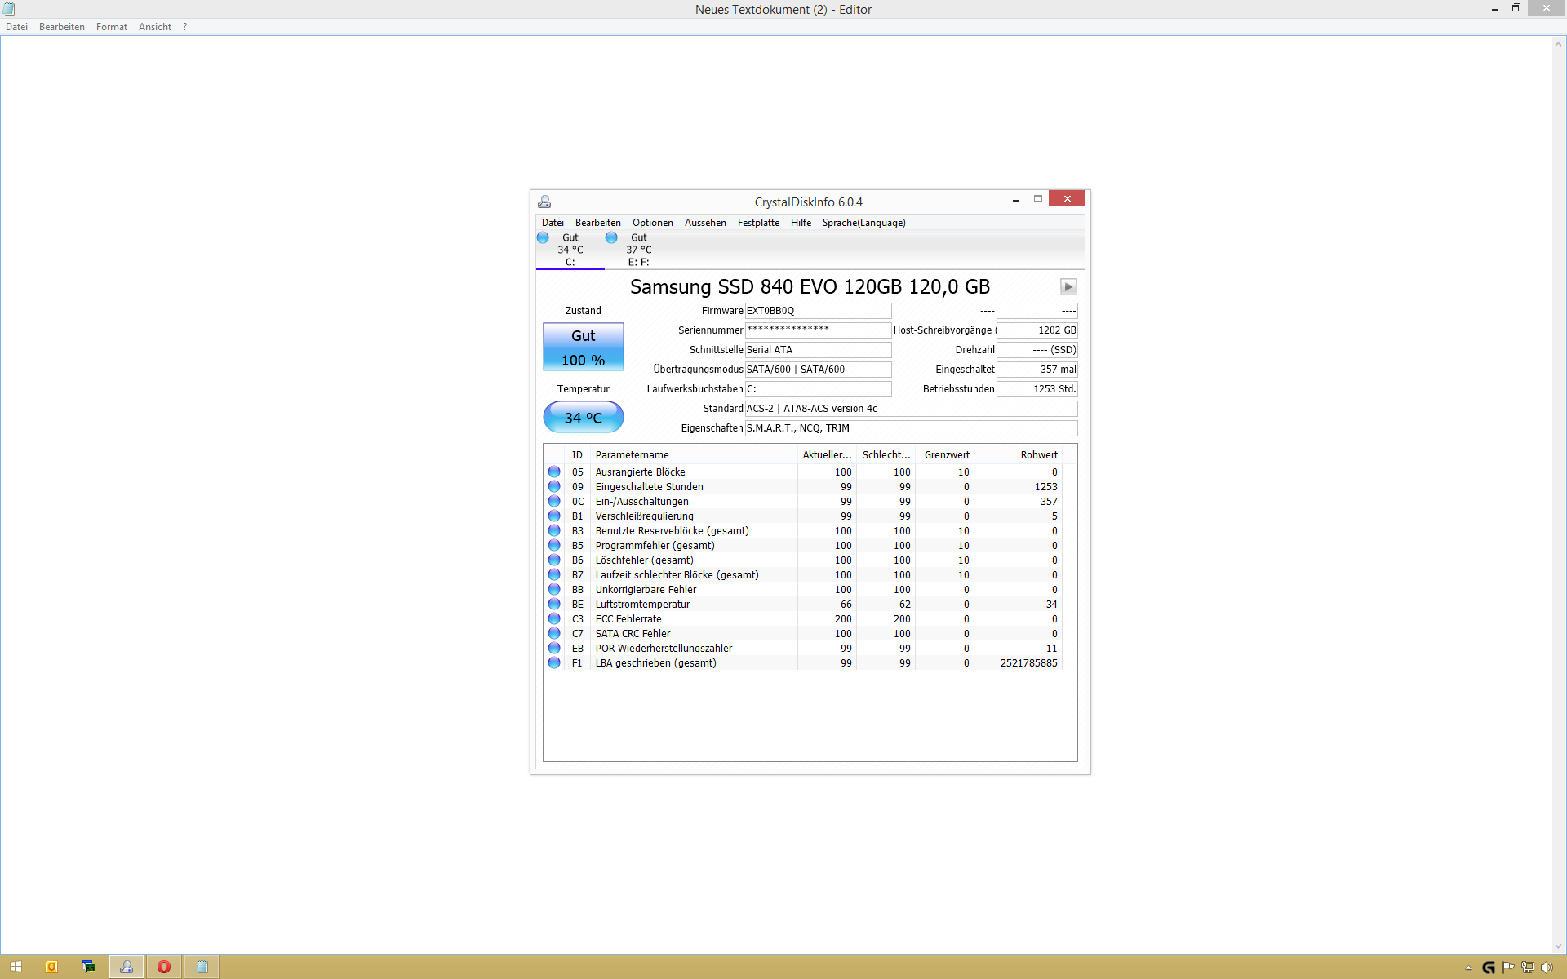Open the Editor's Format menu
Image resolution: width=1567 pixels, height=979 pixels.
click(x=111, y=27)
